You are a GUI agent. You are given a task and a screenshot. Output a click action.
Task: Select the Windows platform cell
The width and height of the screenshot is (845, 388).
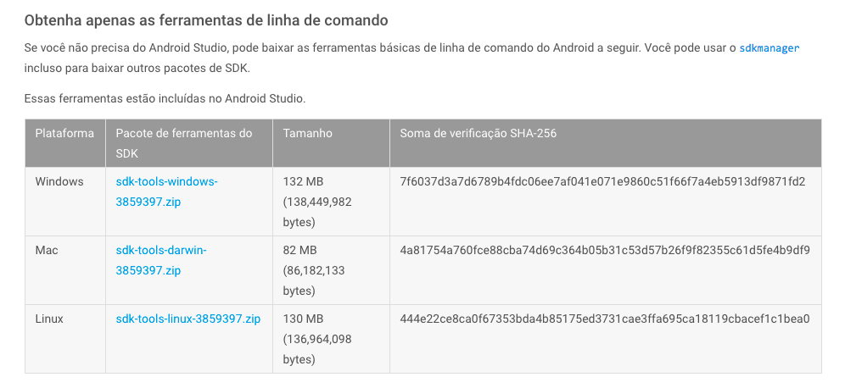pyautogui.click(x=59, y=182)
